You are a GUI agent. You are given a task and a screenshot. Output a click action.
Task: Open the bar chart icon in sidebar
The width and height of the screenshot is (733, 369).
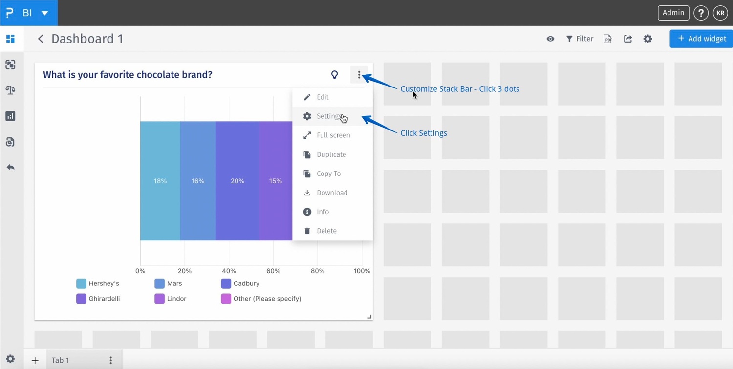(10, 116)
